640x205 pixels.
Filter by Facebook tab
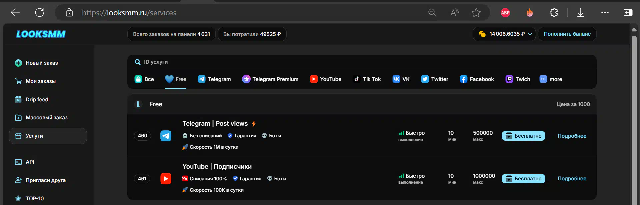[x=477, y=79]
